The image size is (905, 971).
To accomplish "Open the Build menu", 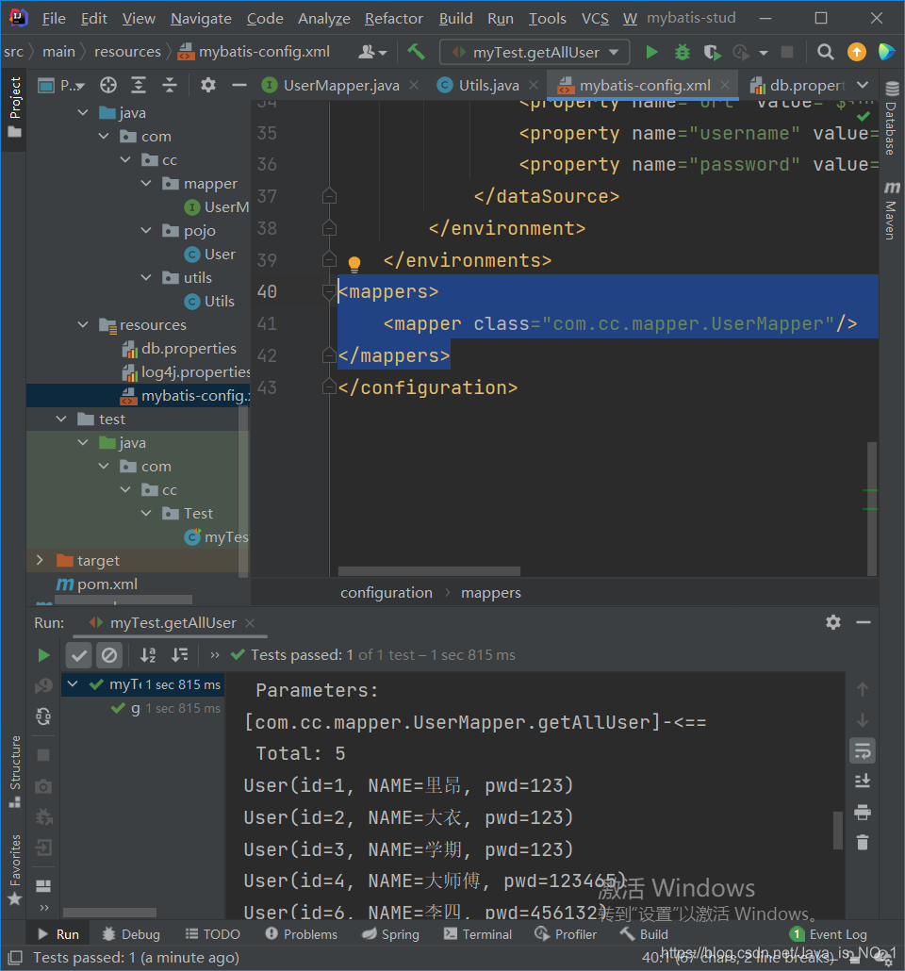I will pos(455,19).
